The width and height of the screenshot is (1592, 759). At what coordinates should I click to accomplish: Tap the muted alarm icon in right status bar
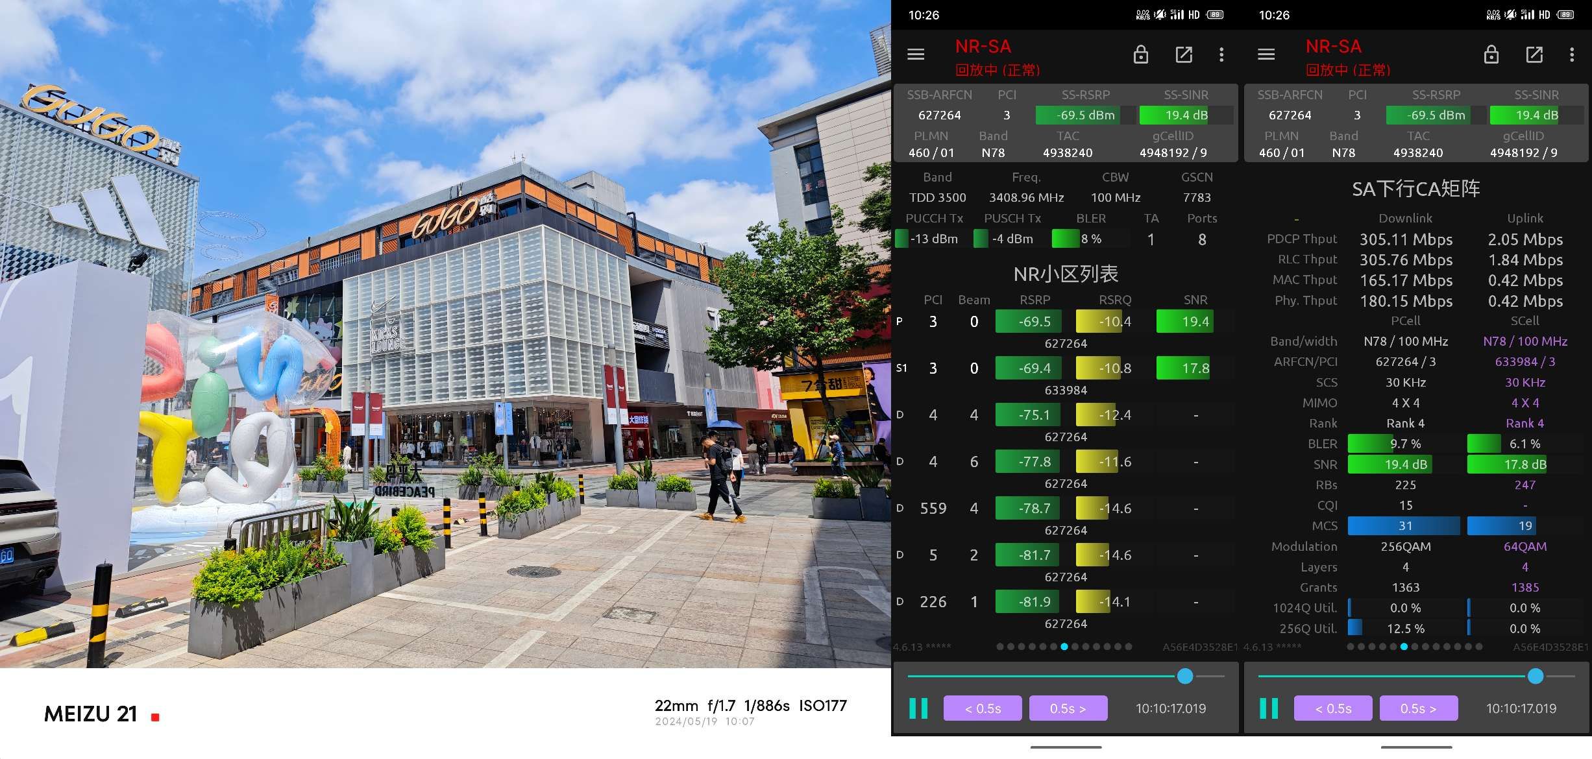(x=1510, y=14)
